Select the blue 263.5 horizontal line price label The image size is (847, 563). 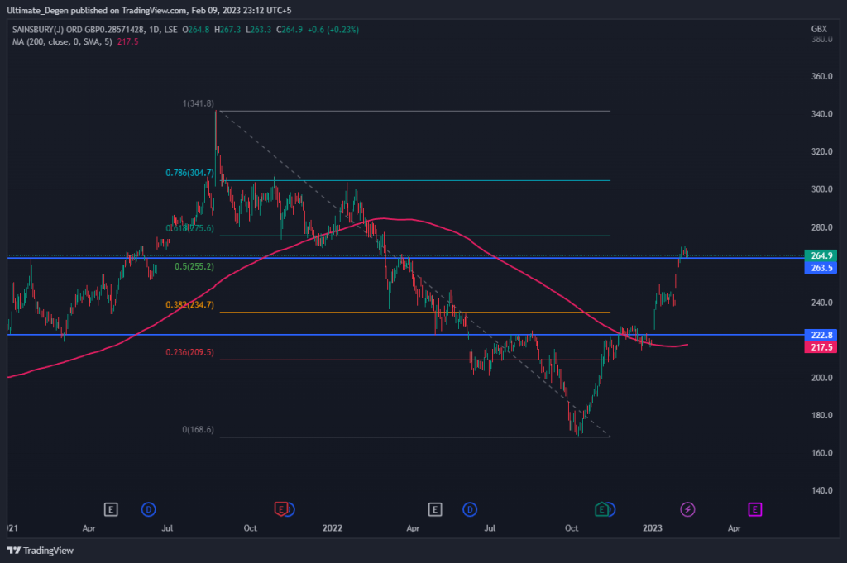pyautogui.click(x=821, y=268)
